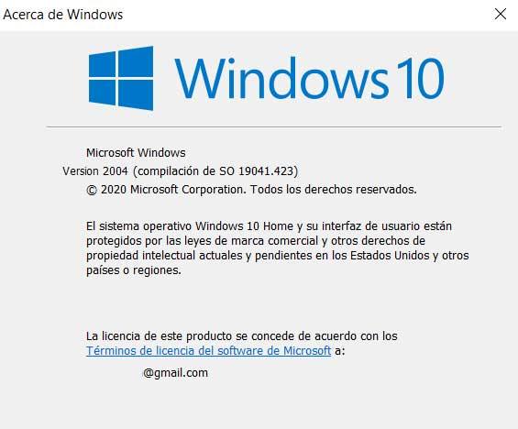Image resolution: width=518 pixels, height=429 pixels.
Task: Click the Todos los derechos reservados text
Action: pos(334,190)
